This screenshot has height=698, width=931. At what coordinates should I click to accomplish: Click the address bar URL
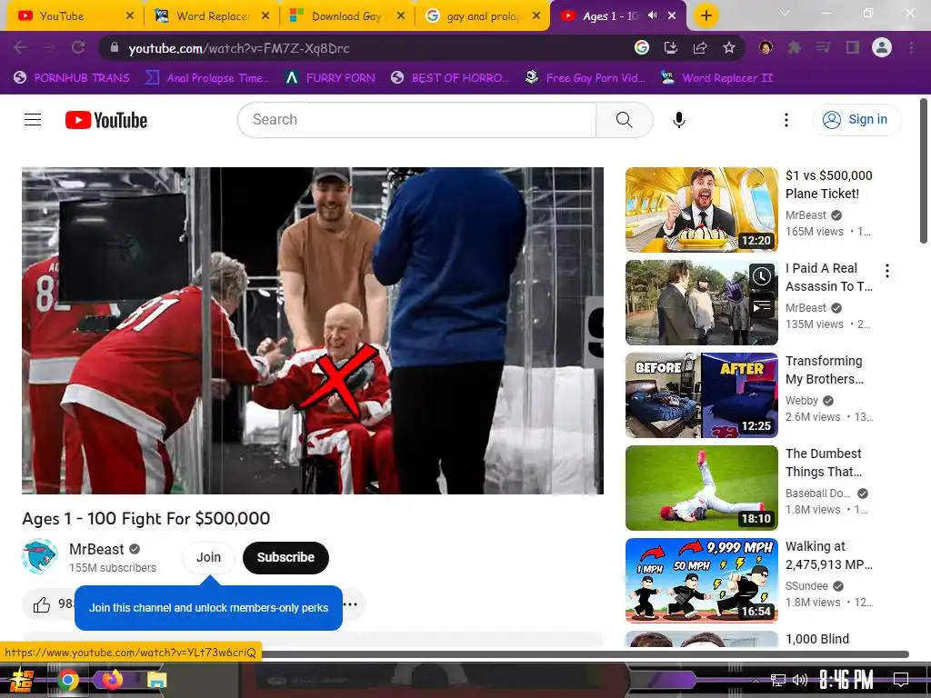coord(239,48)
